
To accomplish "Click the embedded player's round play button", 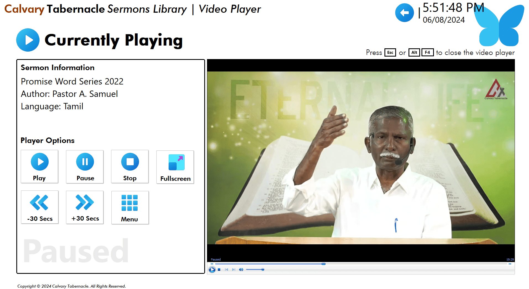I will [x=212, y=269].
